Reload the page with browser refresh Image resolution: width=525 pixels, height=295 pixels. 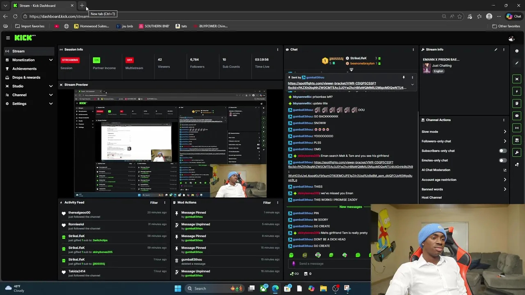(15, 16)
